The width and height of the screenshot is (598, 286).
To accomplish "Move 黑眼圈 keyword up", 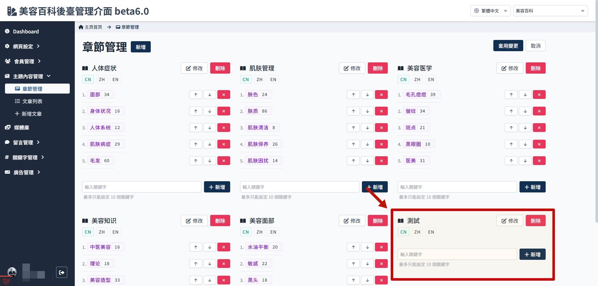I will click(511, 144).
